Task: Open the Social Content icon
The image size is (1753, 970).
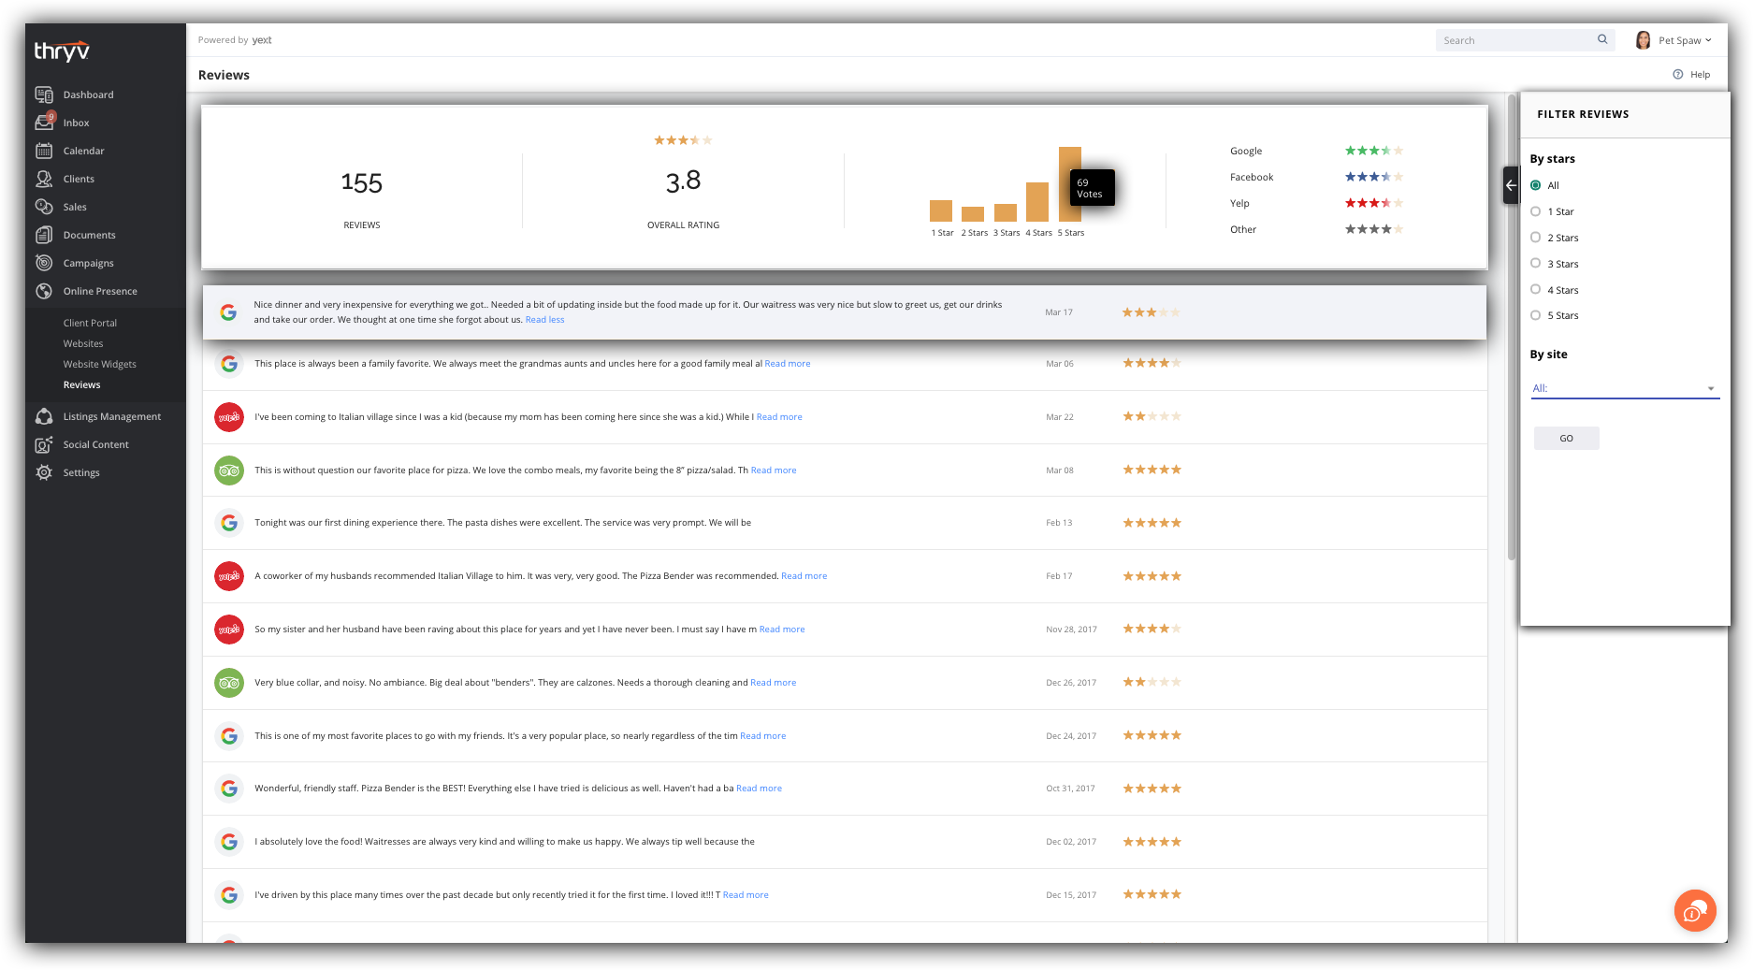Action: coord(44,444)
